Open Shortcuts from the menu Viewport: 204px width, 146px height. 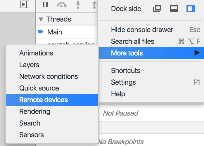coord(126,71)
